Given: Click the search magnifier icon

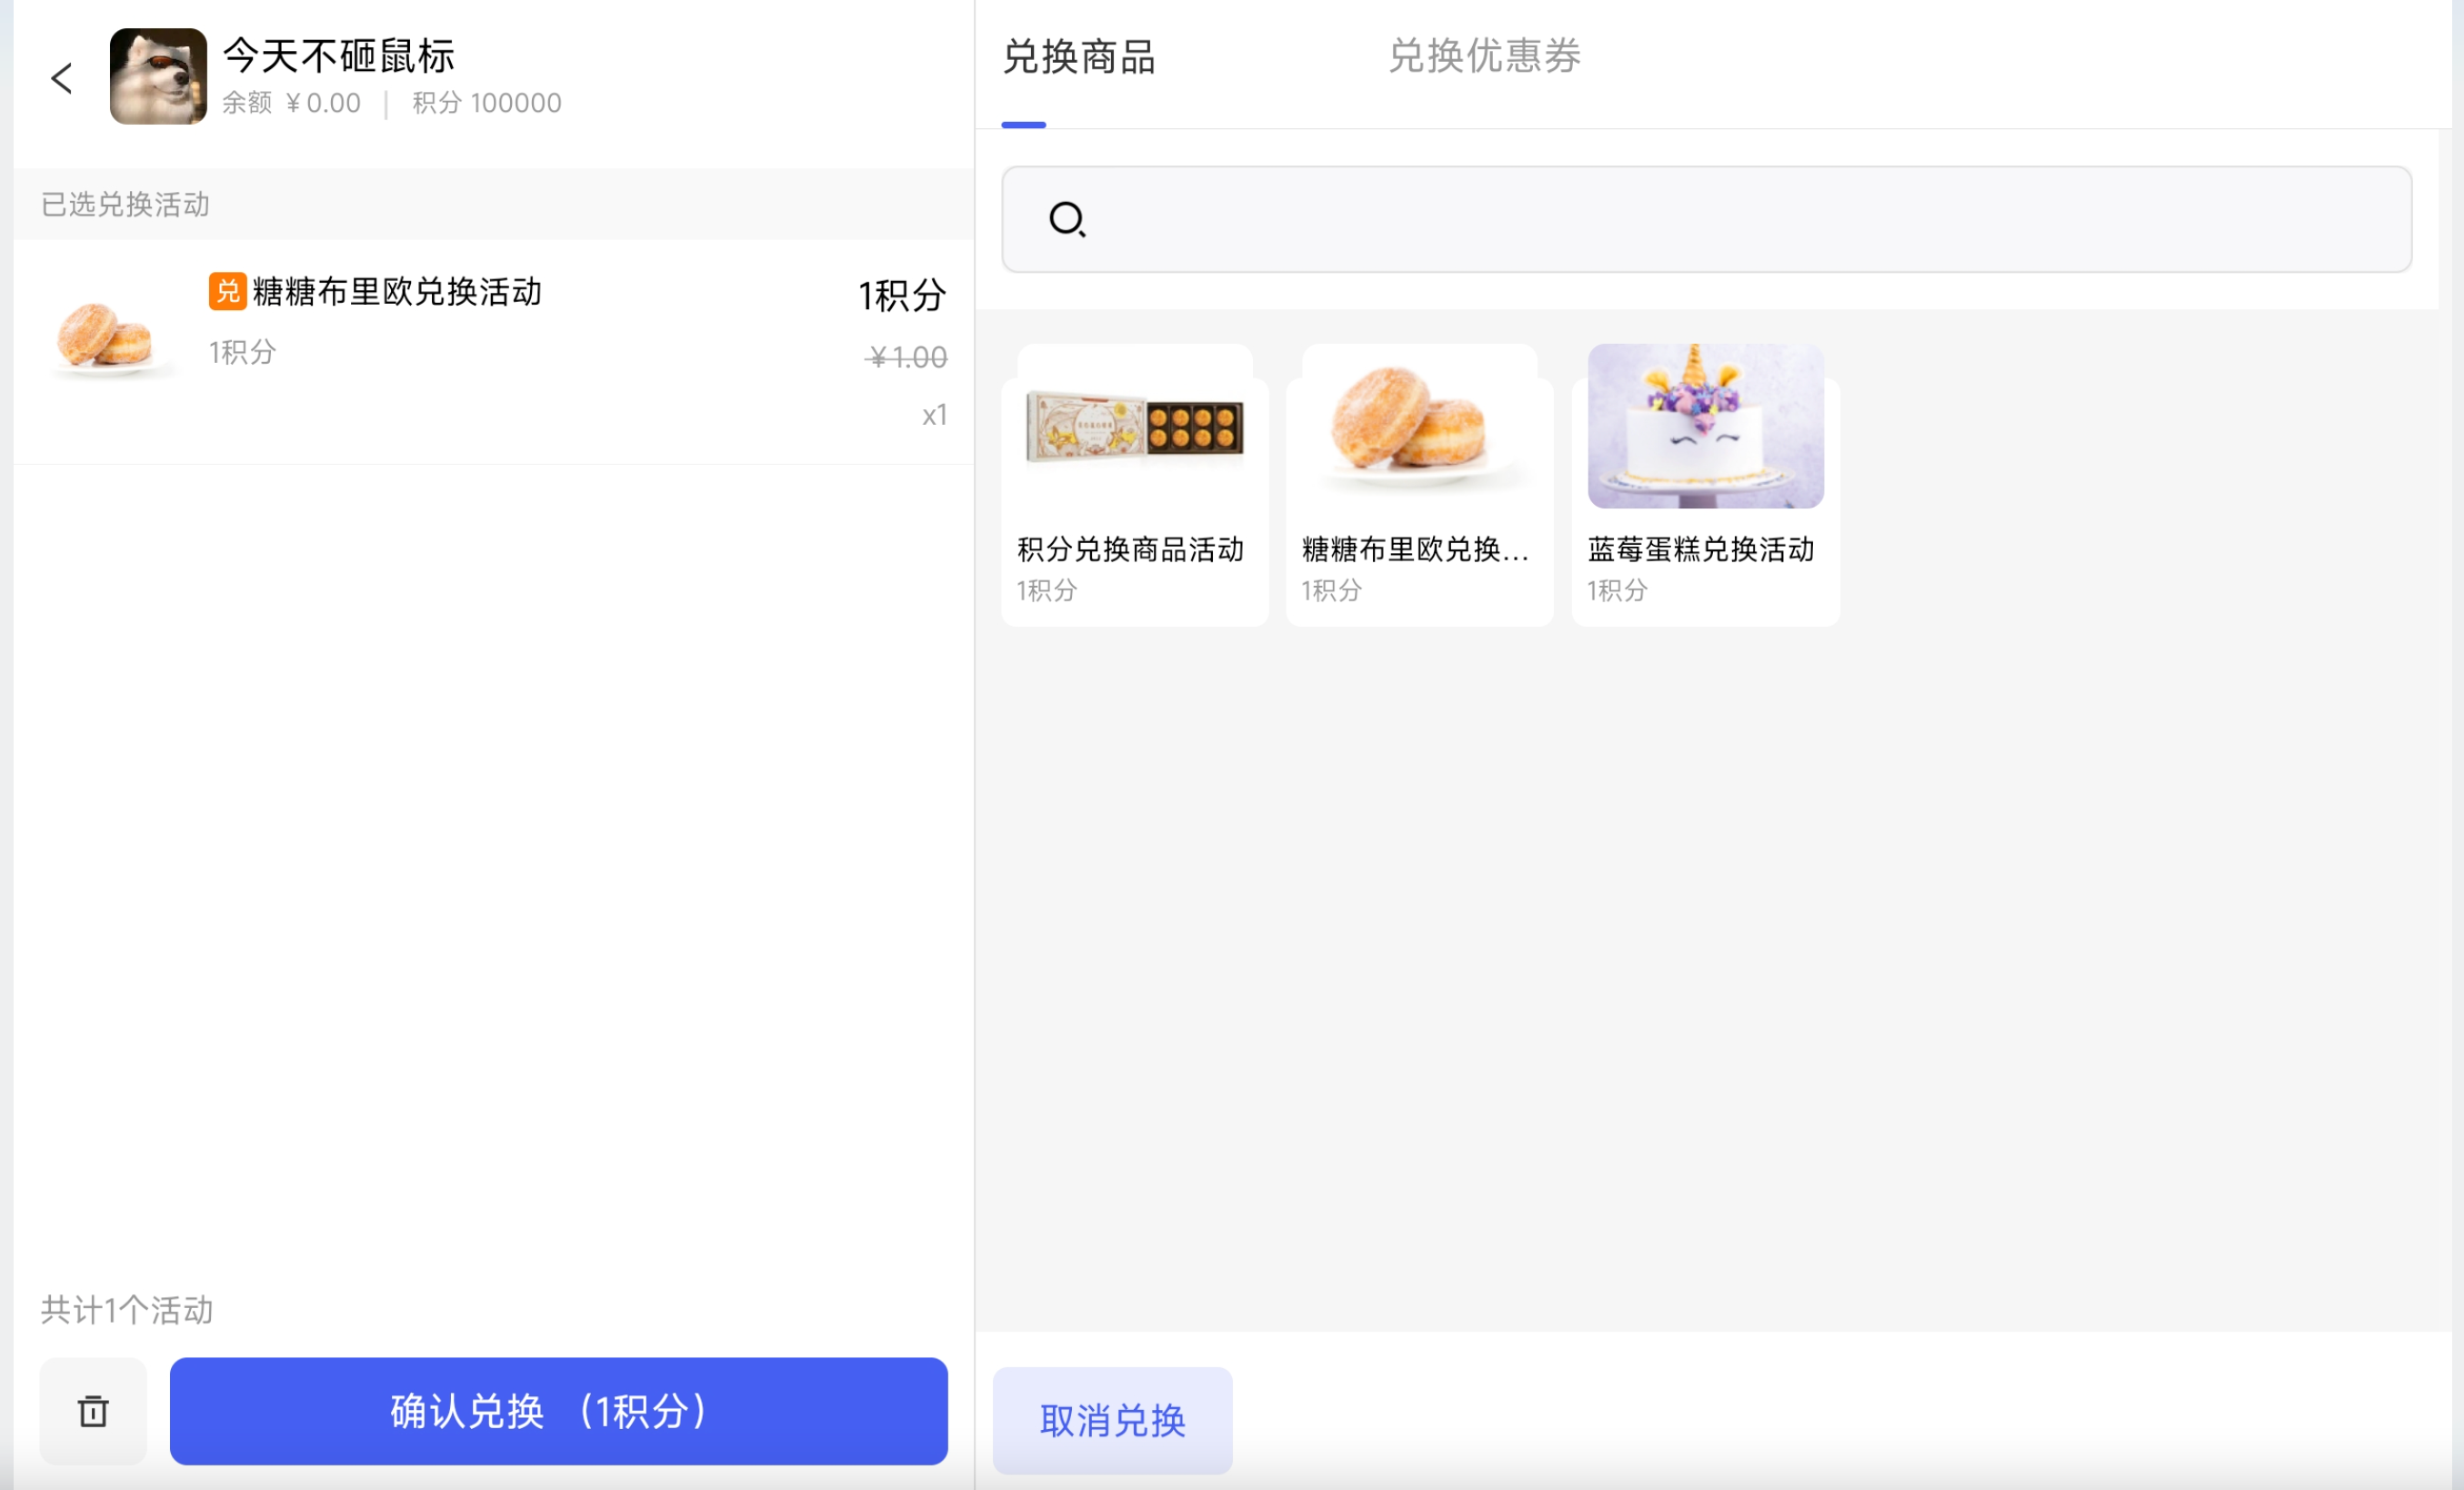Looking at the screenshot, I should [x=1067, y=219].
